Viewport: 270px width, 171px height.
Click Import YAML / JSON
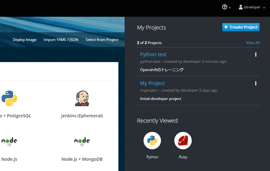pyautogui.click(x=61, y=40)
